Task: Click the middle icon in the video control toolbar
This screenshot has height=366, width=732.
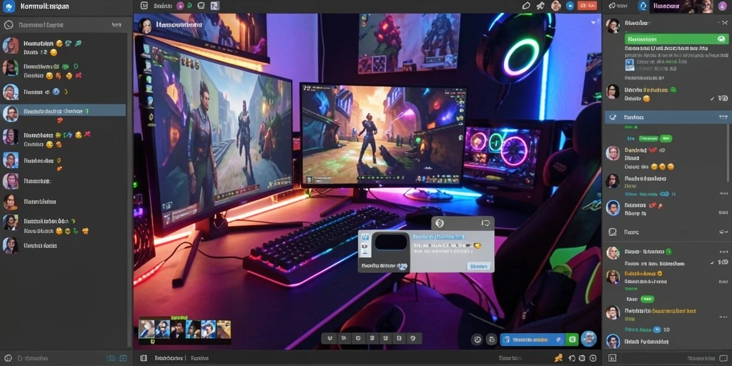Action: pyautogui.click(x=372, y=338)
